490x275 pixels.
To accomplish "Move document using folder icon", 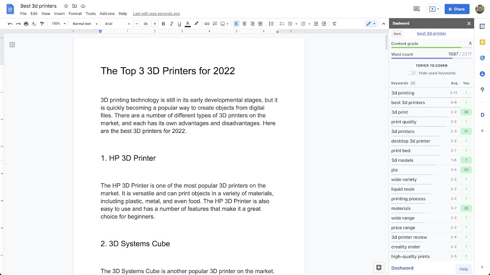I will pos(74,6).
